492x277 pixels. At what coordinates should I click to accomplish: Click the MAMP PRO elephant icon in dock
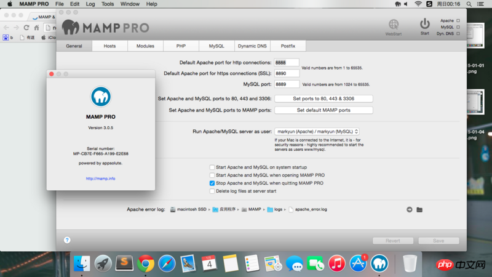click(x=379, y=263)
